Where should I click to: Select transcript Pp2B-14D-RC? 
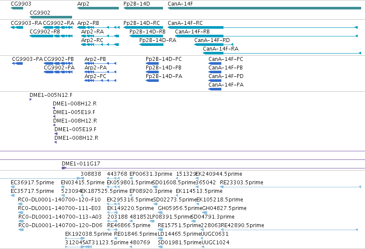pyautogui.click(x=143, y=27)
